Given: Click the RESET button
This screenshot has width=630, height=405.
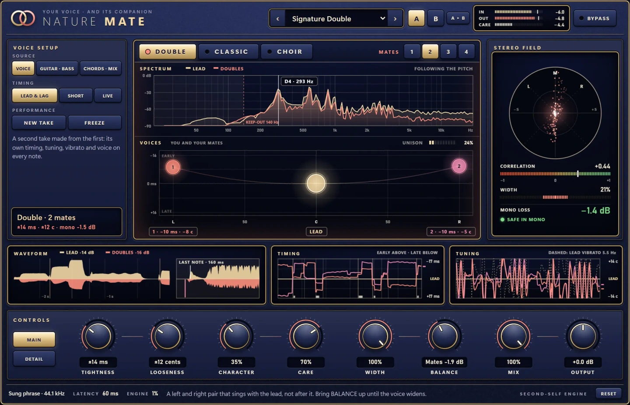Looking at the screenshot, I should (609, 394).
